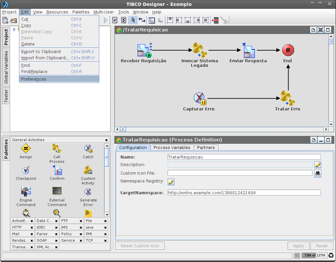Image resolution: width=336 pixels, height=262 pixels.
Task: Click the Assign palette activity icon
Action: (x=26, y=149)
